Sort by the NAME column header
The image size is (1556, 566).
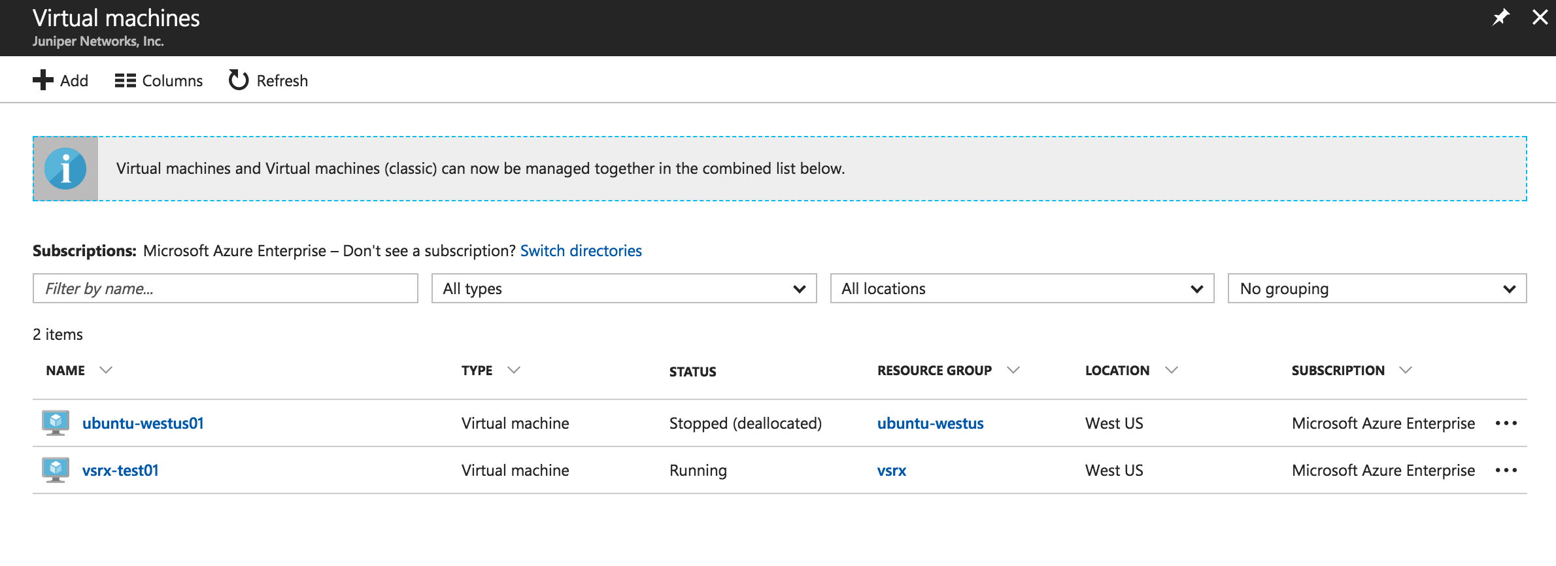[x=66, y=371]
